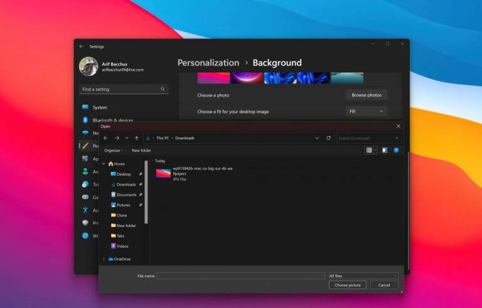Click the search magnifier in Settings
The height and width of the screenshot is (308, 482).
coord(163,89)
